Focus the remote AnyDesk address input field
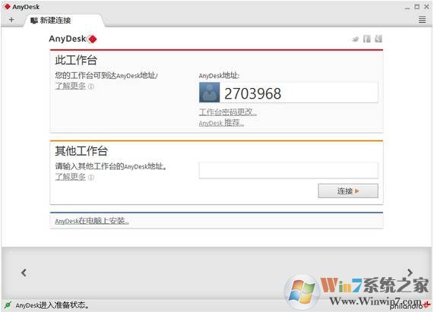The width and height of the screenshot is (434, 312). pos(288,170)
